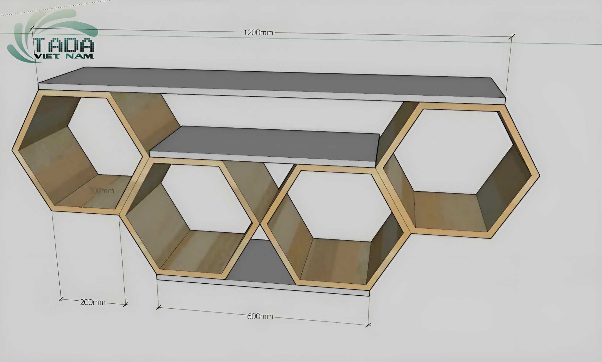Click the 200mm dimension label
Viewport: 602px width, 362px height.
point(93,302)
